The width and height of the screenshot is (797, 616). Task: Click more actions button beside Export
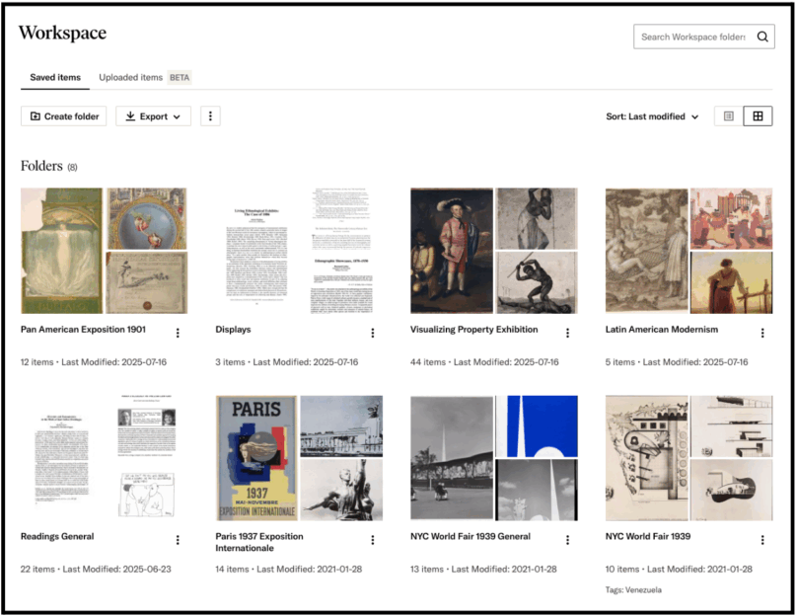pos(210,116)
